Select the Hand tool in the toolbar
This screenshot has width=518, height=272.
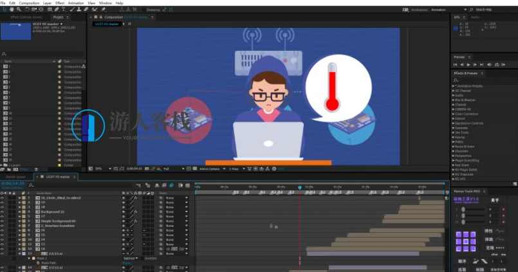pyautogui.click(x=12, y=10)
